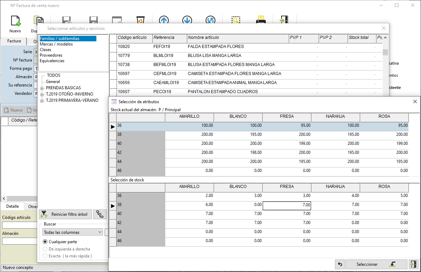Click the Nuevo document icon in toolbar
The height and width of the screenshot is (272, 421).
click(x=15, y=21)
